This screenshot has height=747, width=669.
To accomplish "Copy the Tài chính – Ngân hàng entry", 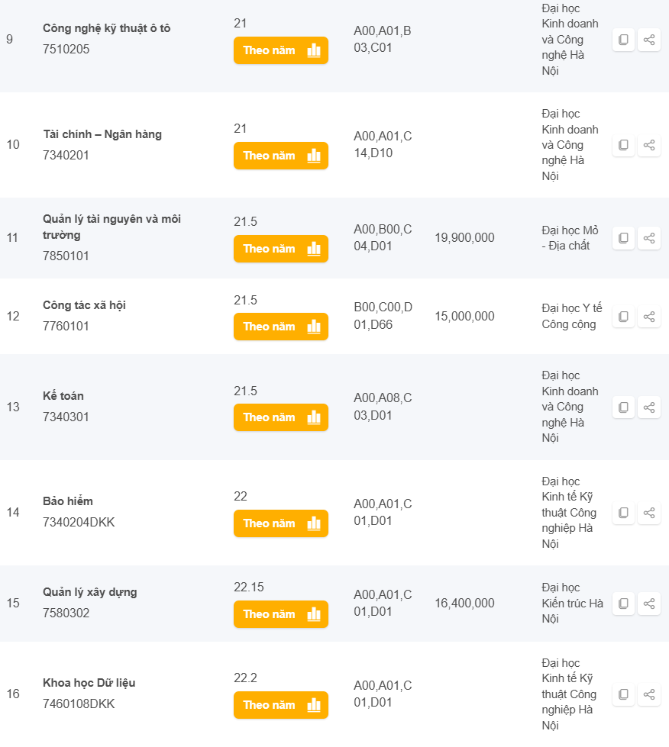I will (623, 145).
